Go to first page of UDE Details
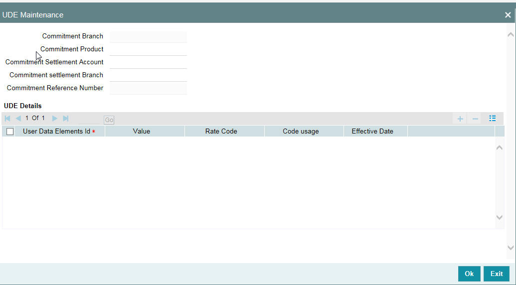516x285 pixels. tap(7, 119)
